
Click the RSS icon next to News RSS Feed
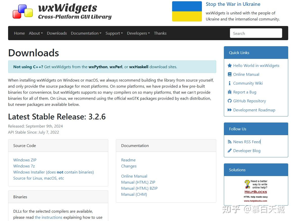(x=230, y=142)
